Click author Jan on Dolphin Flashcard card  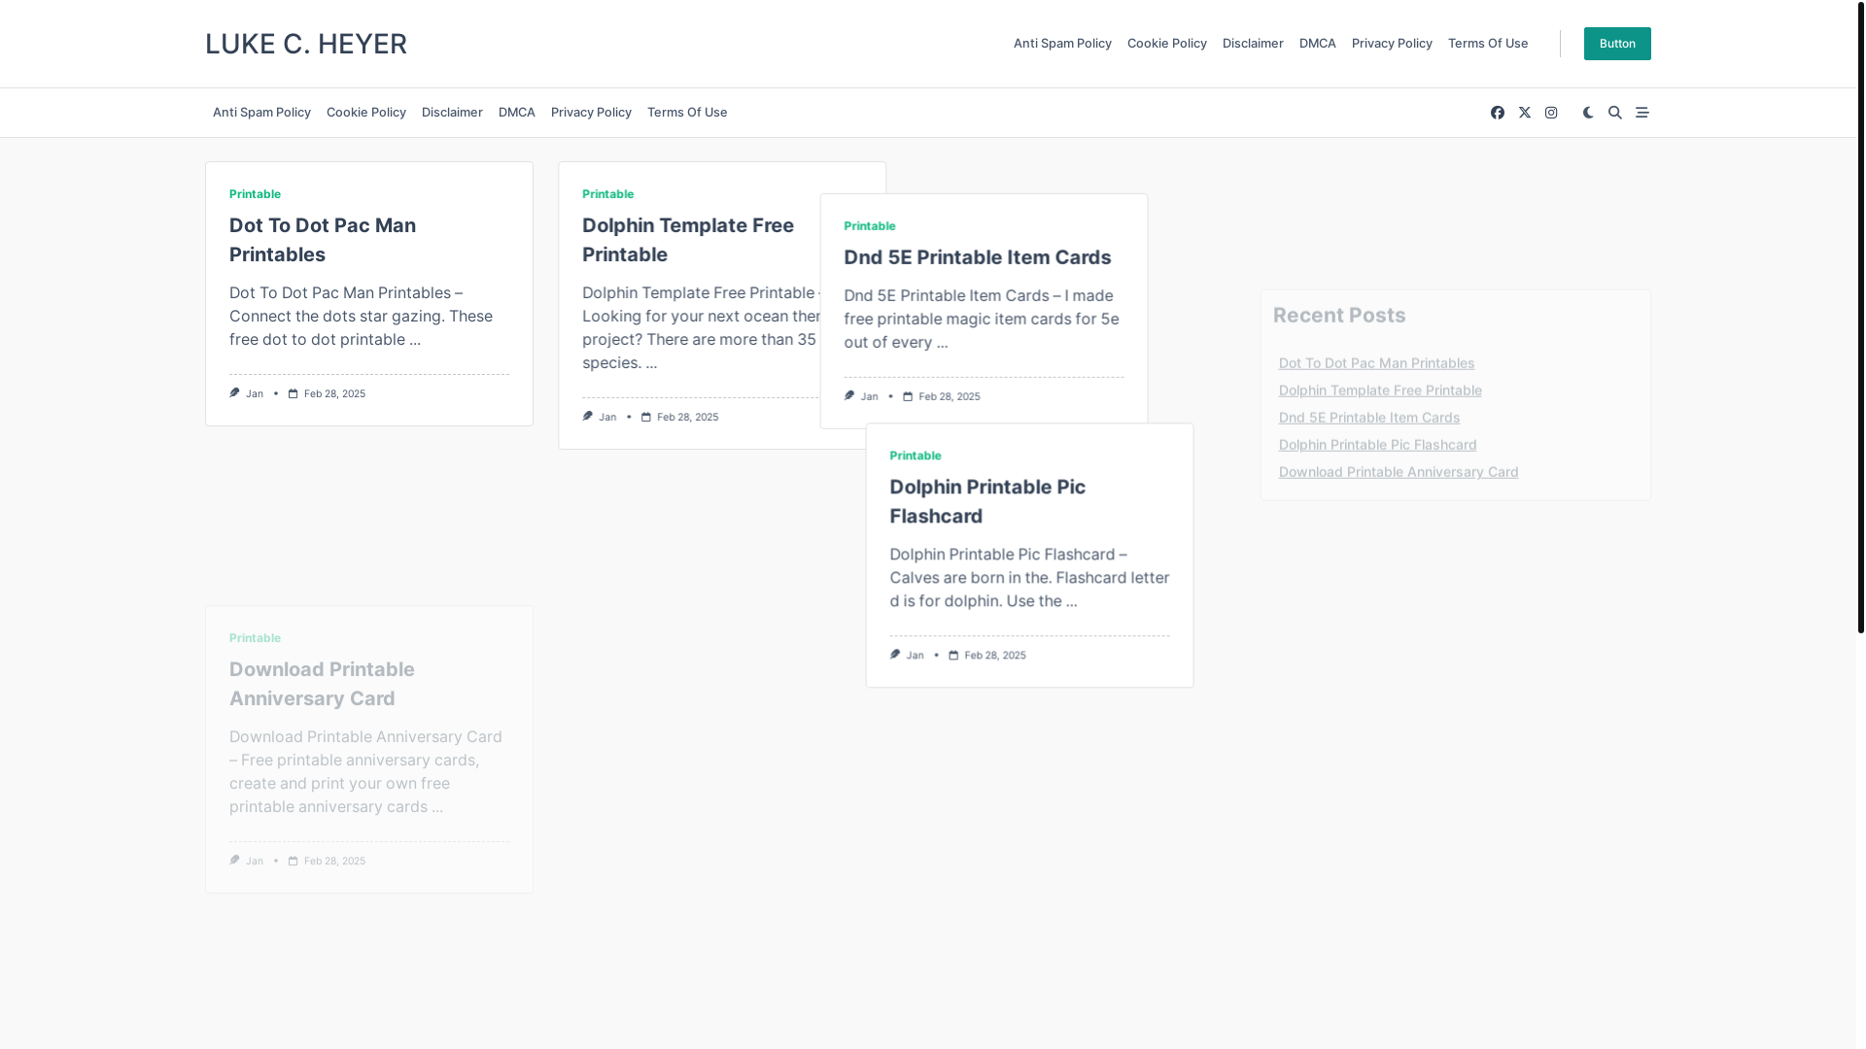914,655
